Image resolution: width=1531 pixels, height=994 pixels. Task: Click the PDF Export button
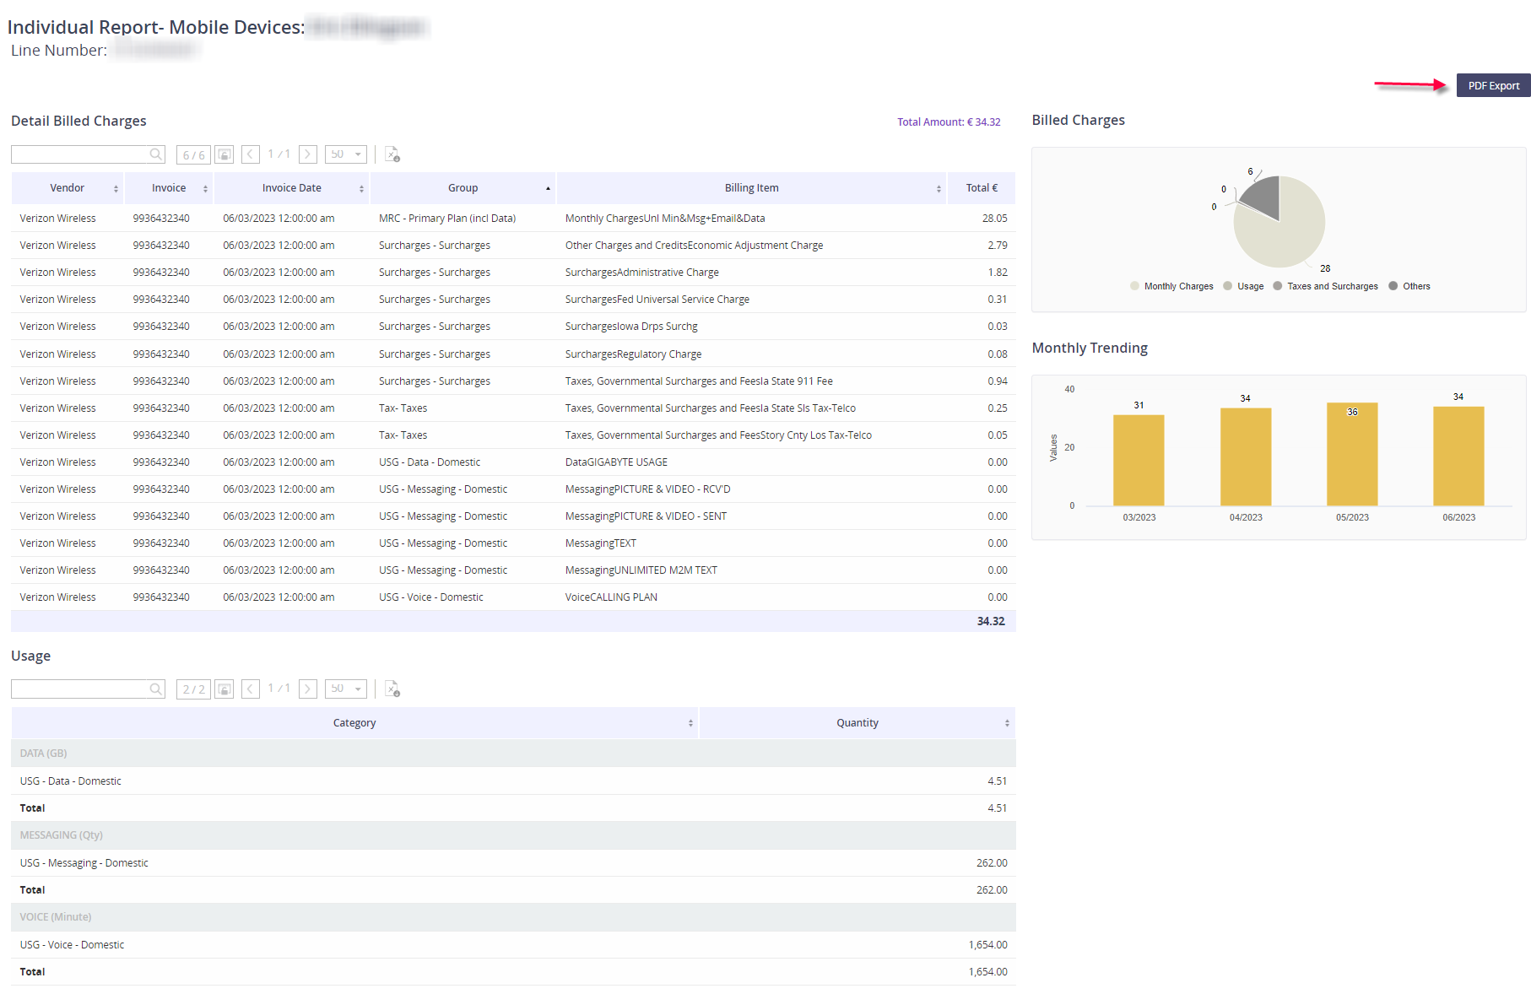click(1493, 85)
